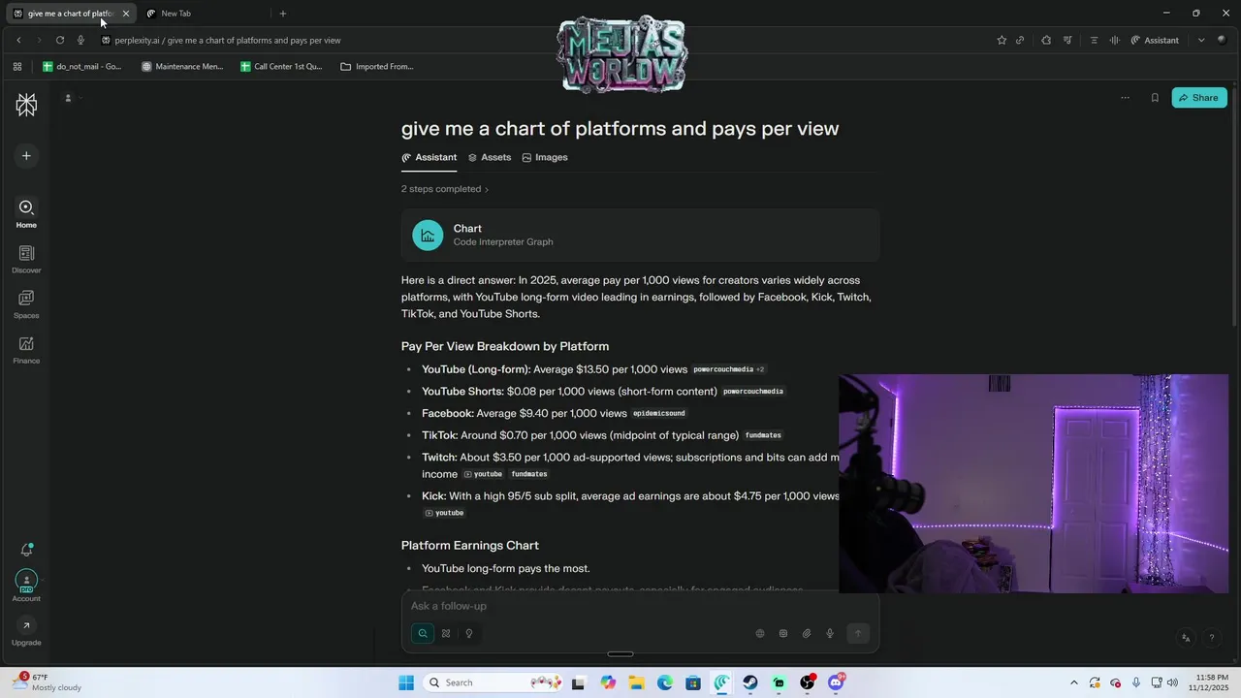
Task: Open Account menu in sidebar
Action: (x=26, y=586)
